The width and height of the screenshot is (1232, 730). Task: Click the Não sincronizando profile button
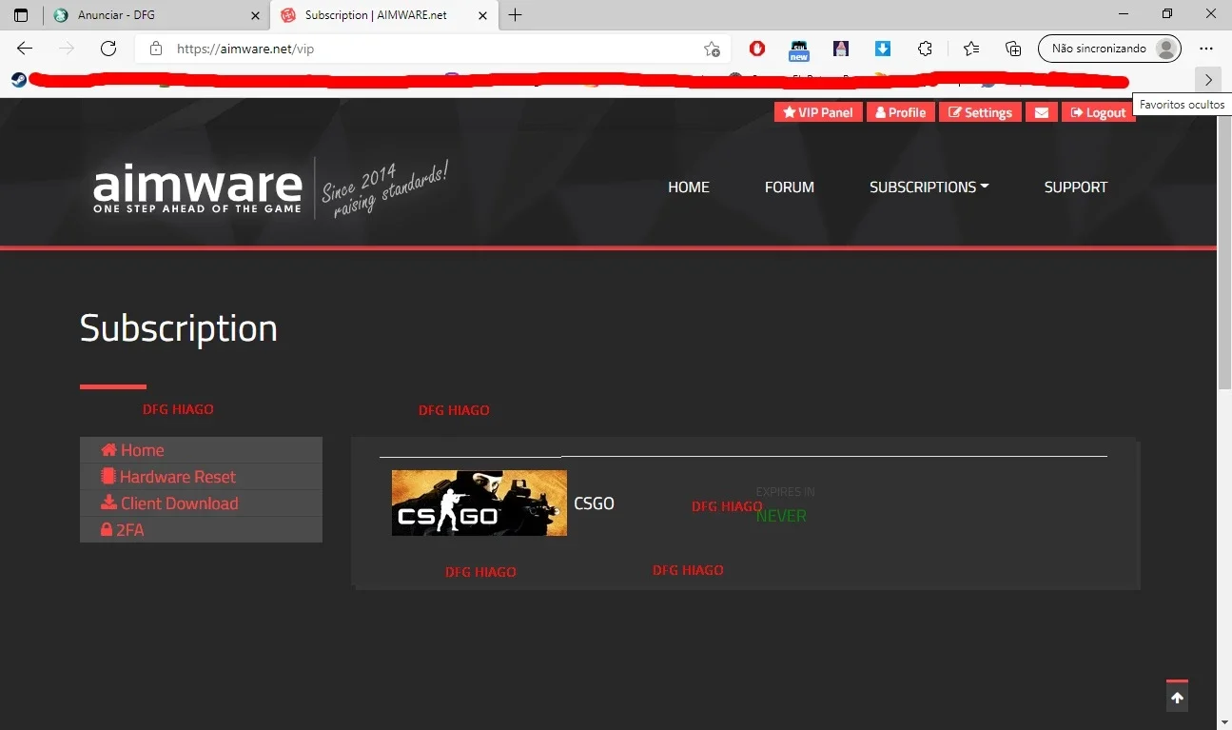point(1109,49)
